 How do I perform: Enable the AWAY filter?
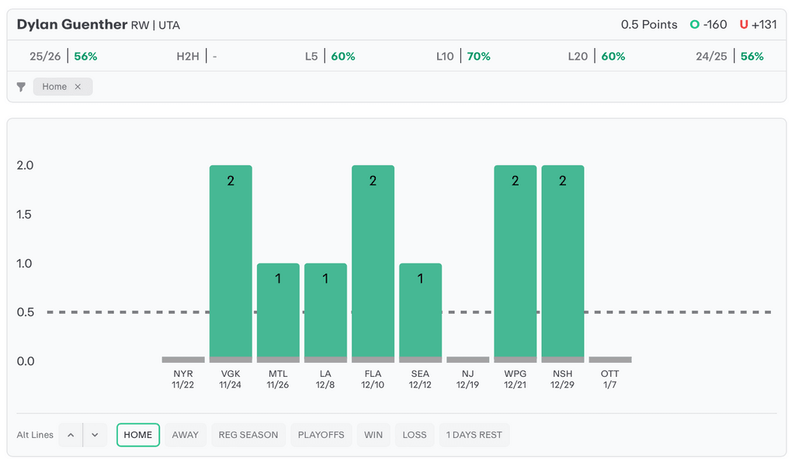tap(185, 435)
